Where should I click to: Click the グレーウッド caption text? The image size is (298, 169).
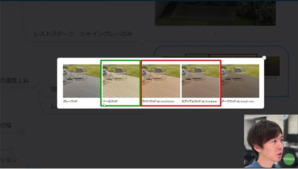point(70,101)
